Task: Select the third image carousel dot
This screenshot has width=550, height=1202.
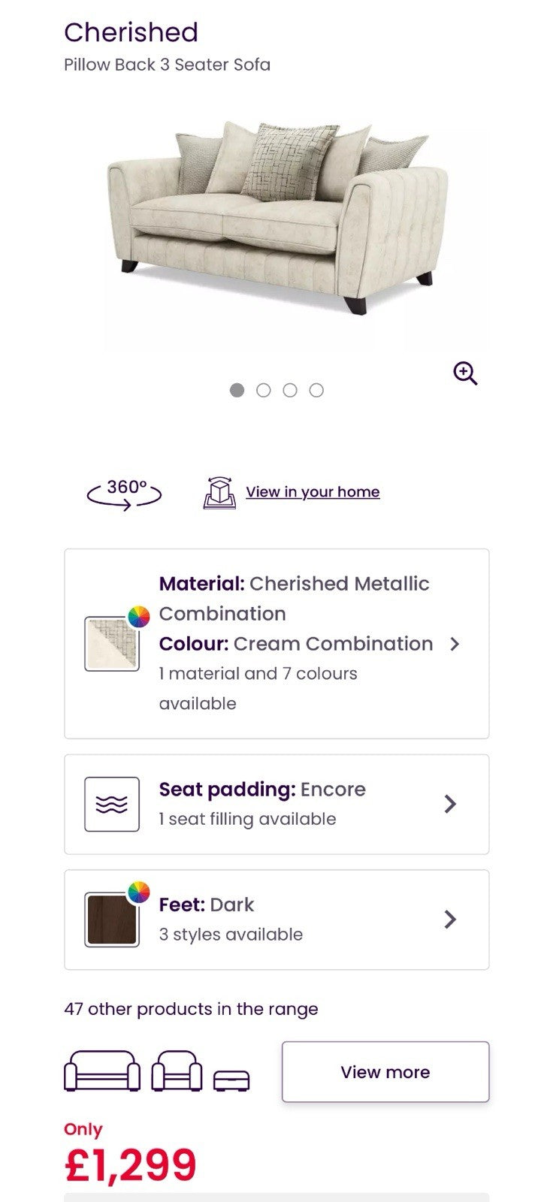Action: point(290,390)
